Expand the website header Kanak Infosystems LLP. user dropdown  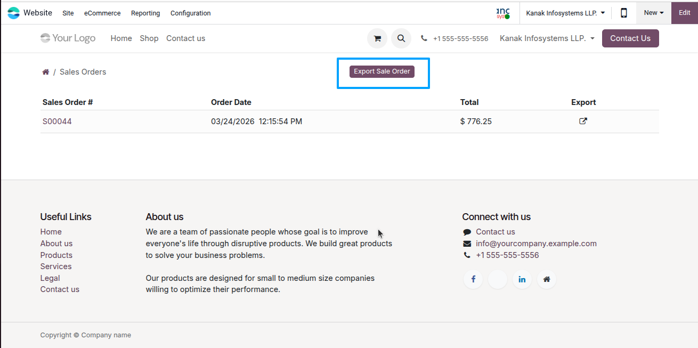pyautogui.click(x=547, y=38)
